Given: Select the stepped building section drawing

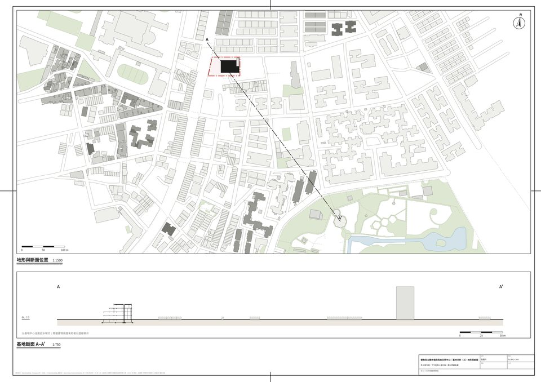Looking at the screenshot, I should 117,314.
